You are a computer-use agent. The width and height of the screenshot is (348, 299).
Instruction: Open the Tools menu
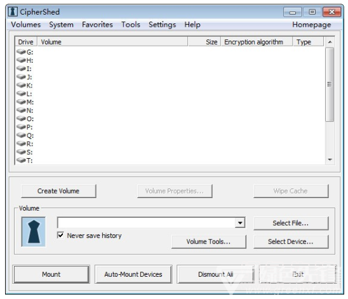[x=131, y=24]
